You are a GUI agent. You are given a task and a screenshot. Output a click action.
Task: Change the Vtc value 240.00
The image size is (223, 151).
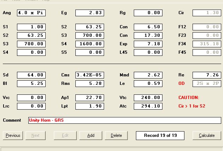pyautogui.click(x=148, y=98)
